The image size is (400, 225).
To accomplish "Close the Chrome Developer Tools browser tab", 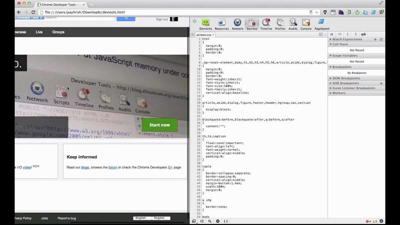I will click(83, 4).
